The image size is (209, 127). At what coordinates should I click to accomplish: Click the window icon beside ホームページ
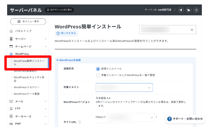tap(11, 46)
